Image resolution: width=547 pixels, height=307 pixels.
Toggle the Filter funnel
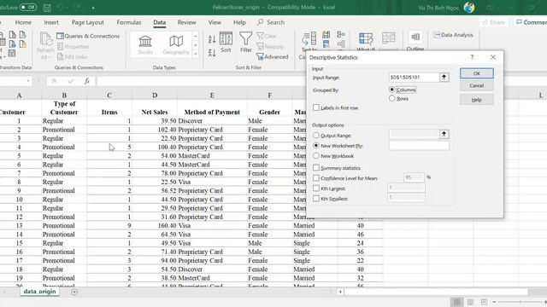[246, 43]
